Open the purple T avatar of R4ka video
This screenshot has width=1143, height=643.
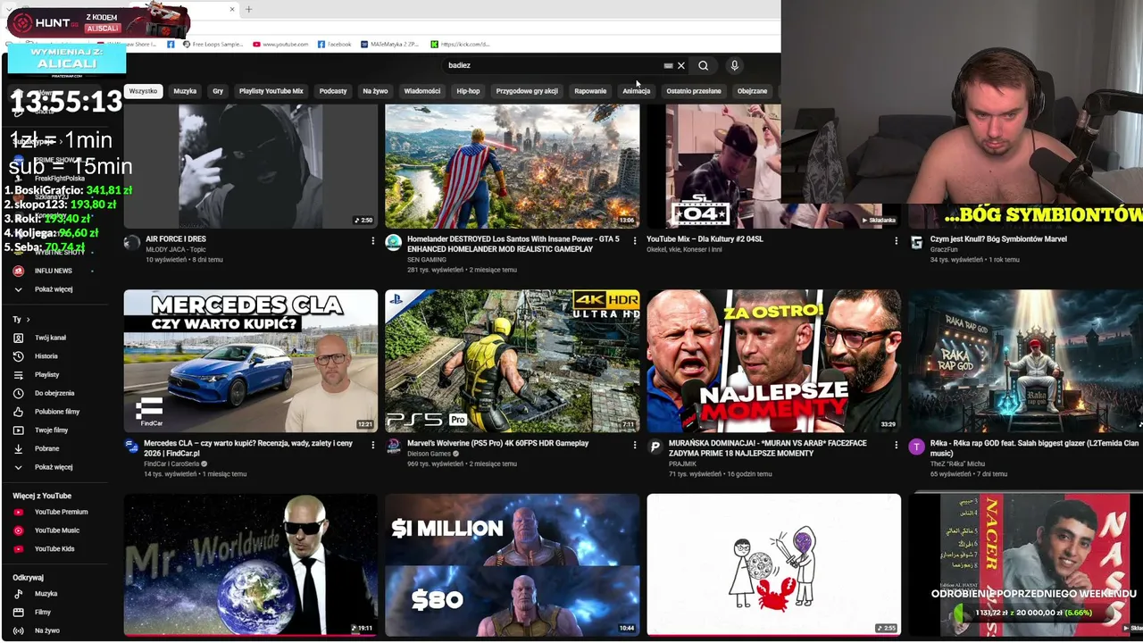pyautogui.click(x=916, y=447)
